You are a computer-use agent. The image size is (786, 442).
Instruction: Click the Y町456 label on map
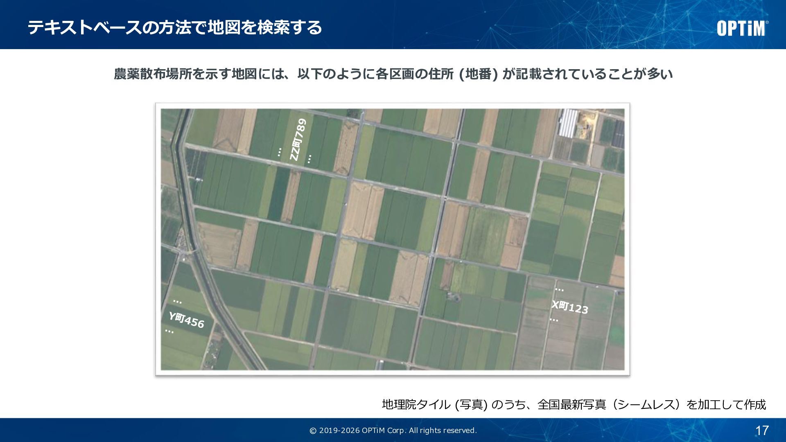(186, 320)
